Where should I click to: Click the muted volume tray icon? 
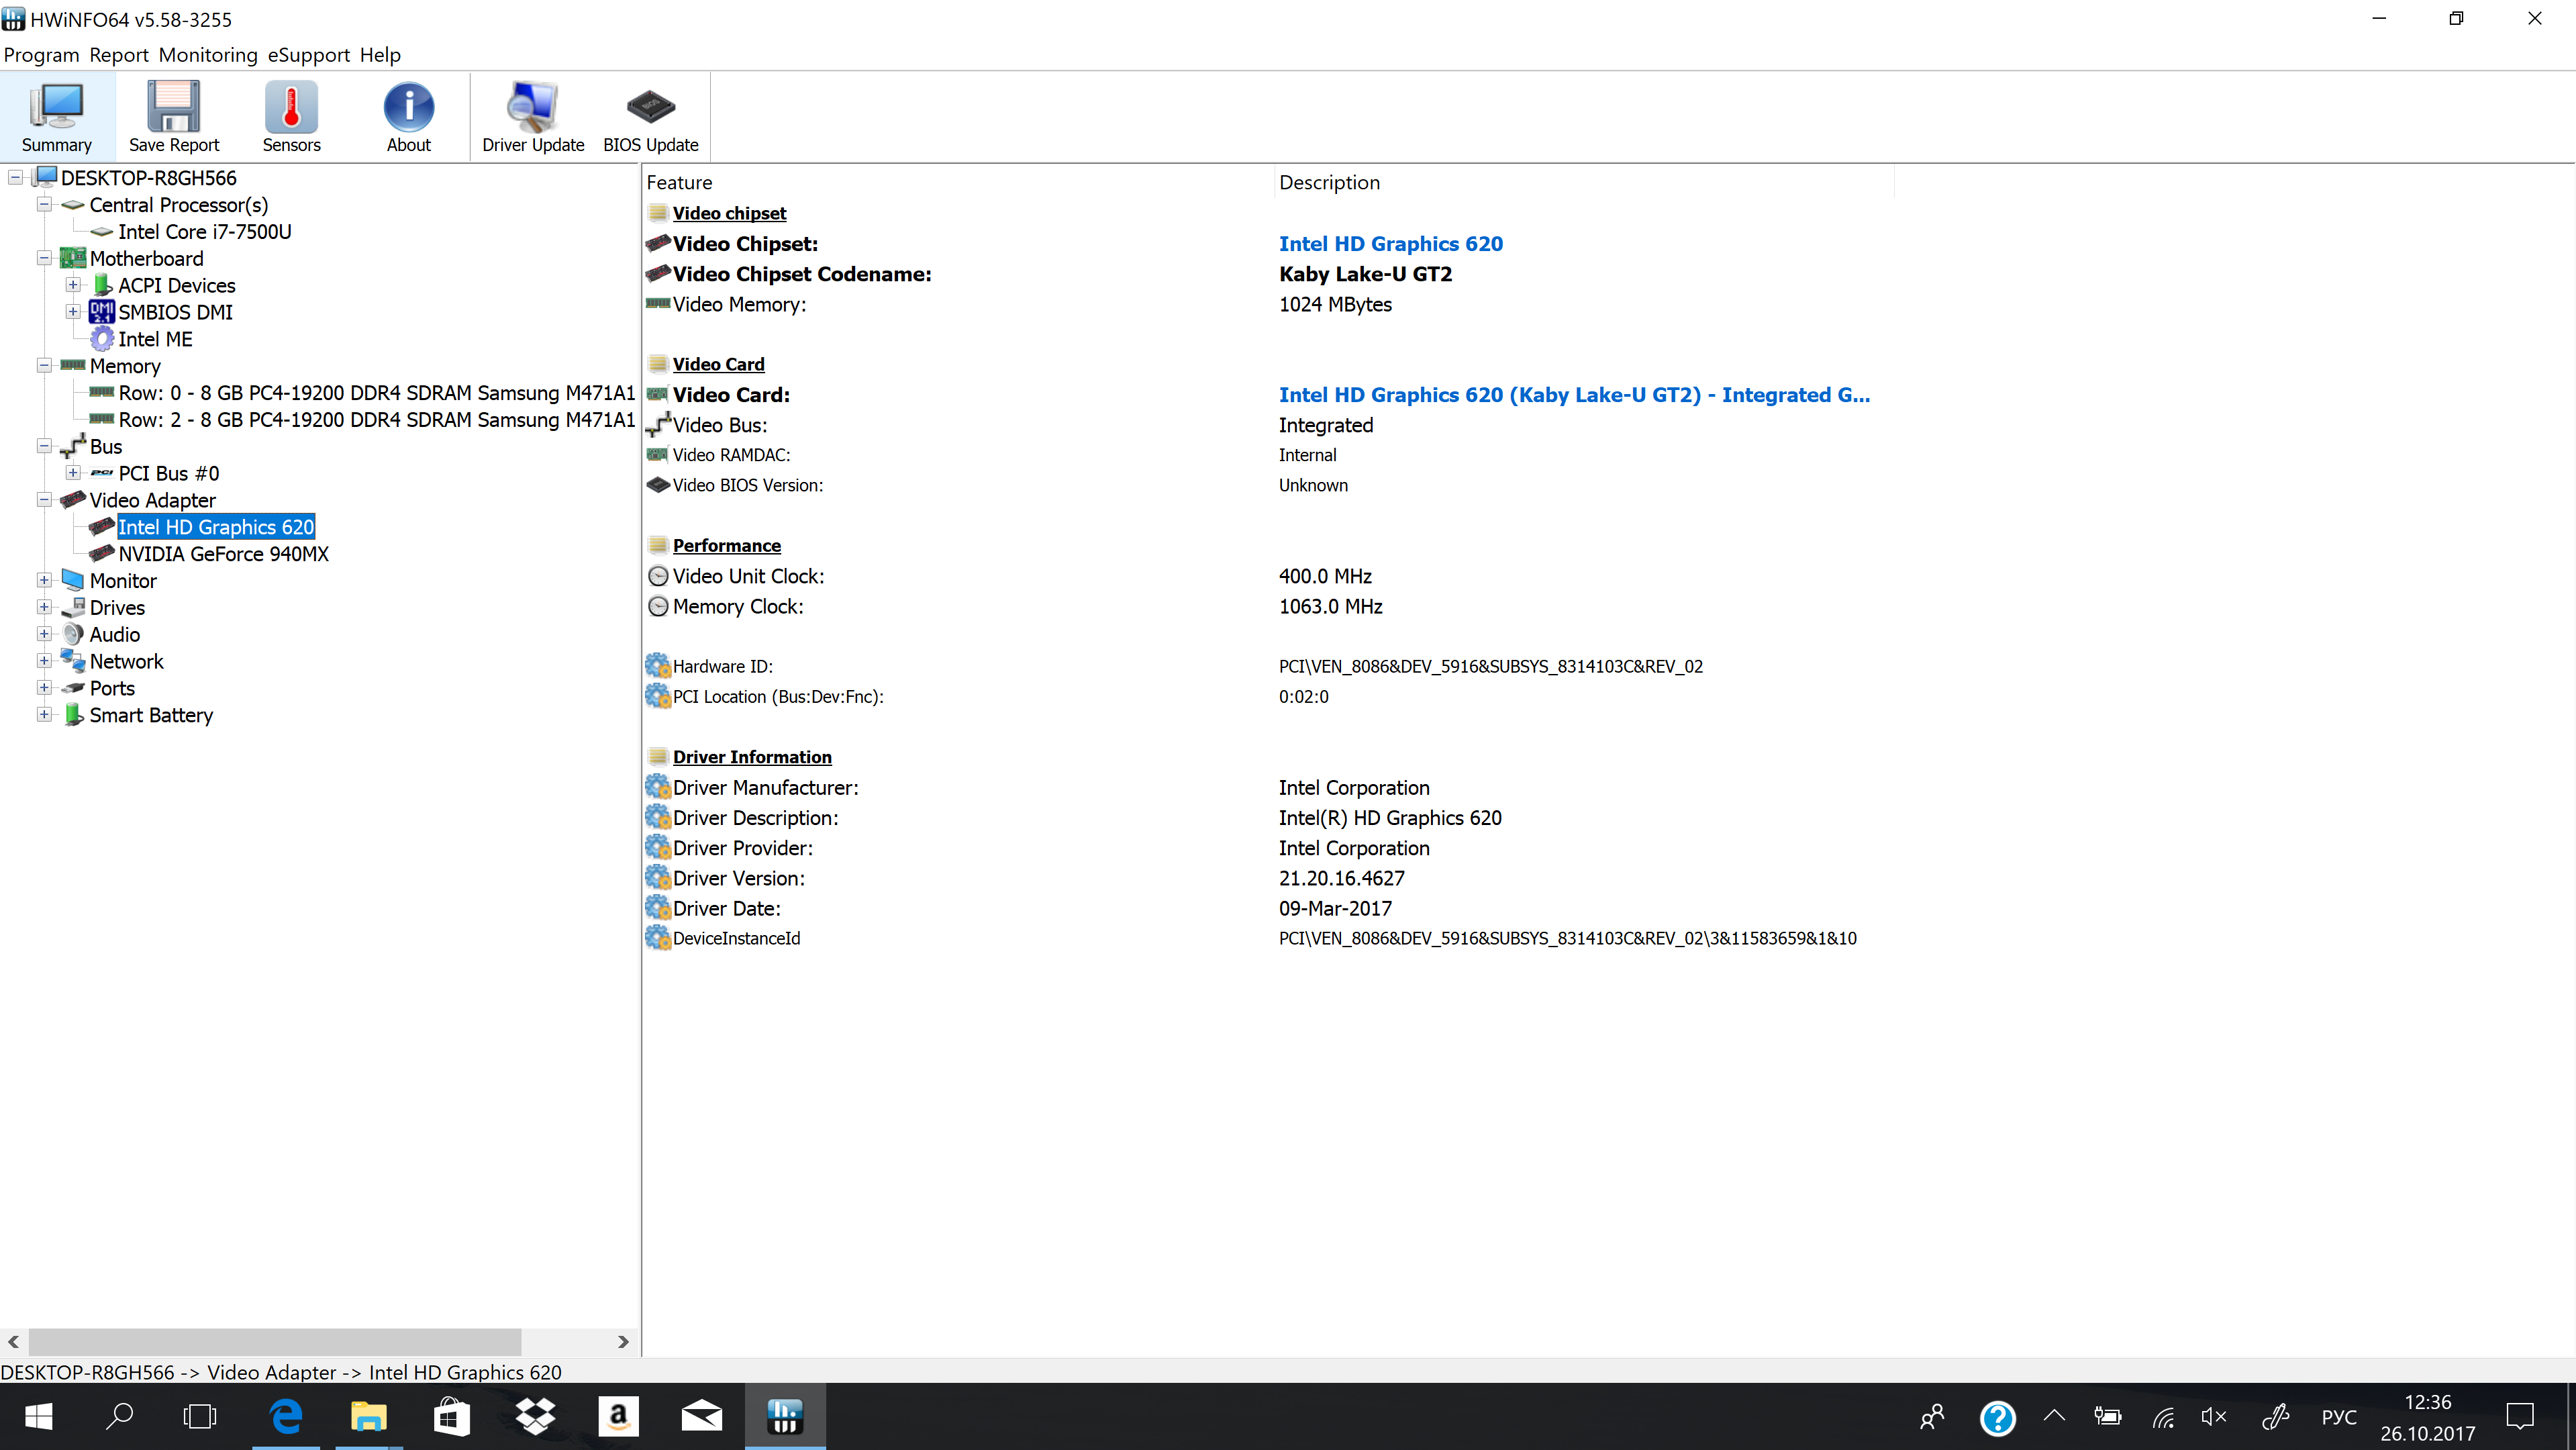click(x=2214, y=1417)
